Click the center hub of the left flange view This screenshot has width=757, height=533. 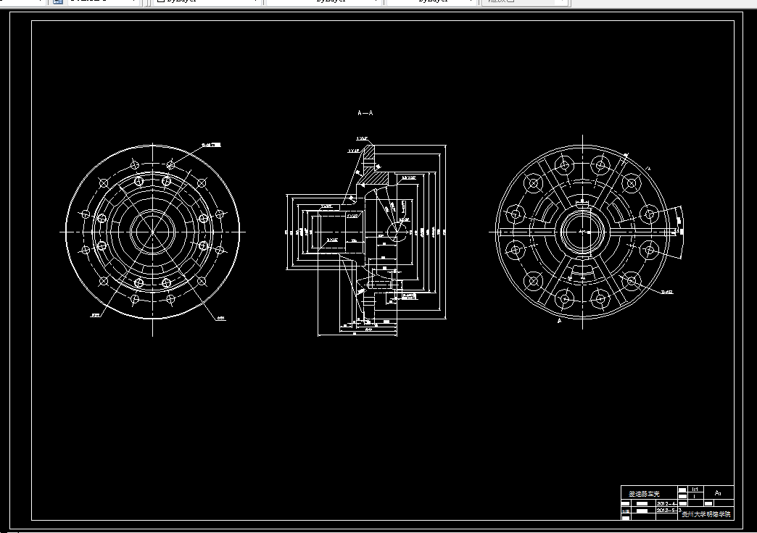click(152, 232)
